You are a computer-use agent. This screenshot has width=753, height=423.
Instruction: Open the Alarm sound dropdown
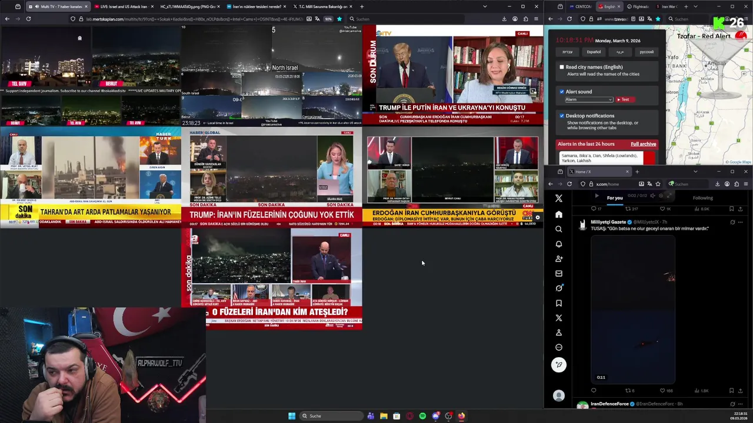coord(588,100)
